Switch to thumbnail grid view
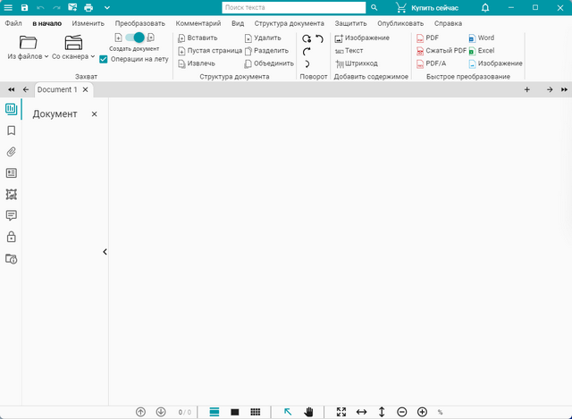This screenshot has height=419, width=572. click(x=256, y=412)
